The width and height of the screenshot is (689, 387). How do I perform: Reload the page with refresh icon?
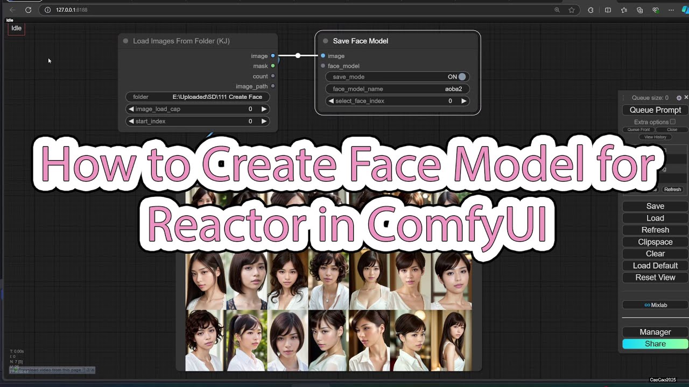pyautogui.click(x=28, y=10)
